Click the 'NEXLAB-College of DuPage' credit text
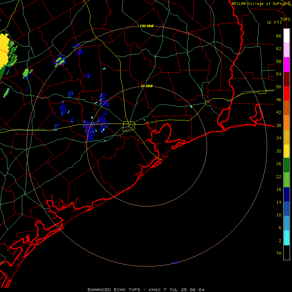Viewport: 292px width, 292px height. (x=259, y=4)
